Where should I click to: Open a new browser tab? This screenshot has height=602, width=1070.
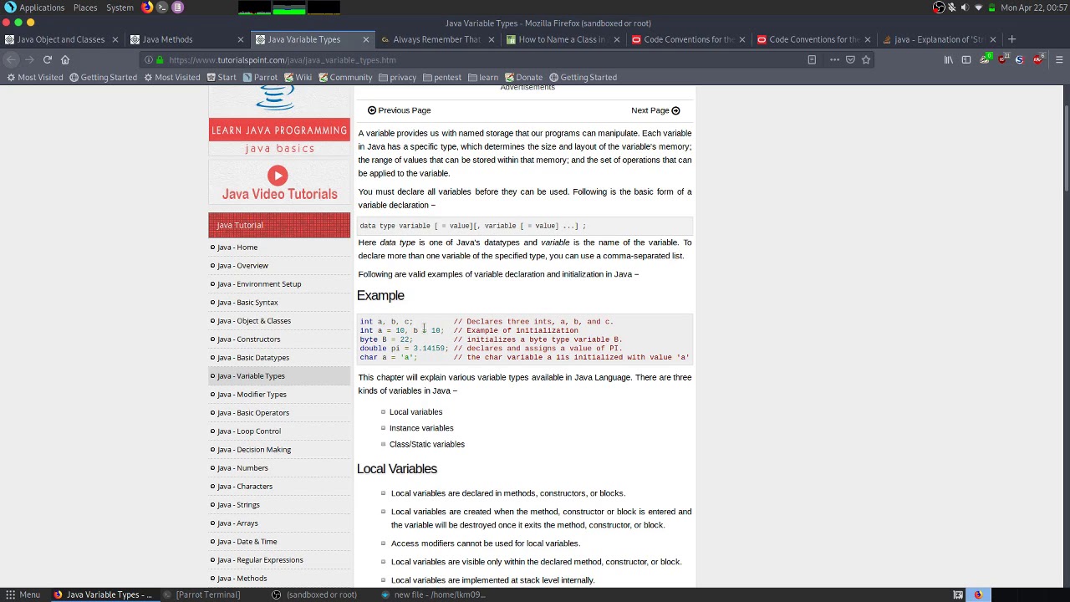click(x=1011, y=39)
